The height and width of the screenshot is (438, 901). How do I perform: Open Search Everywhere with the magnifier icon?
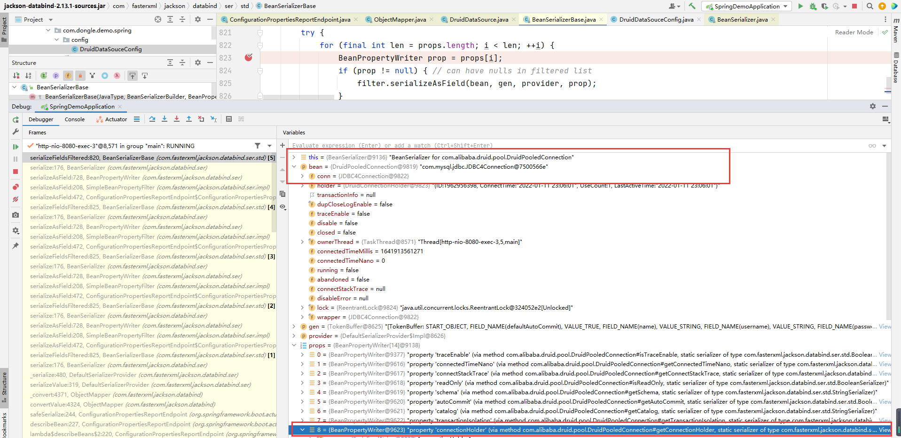[870, 6]
